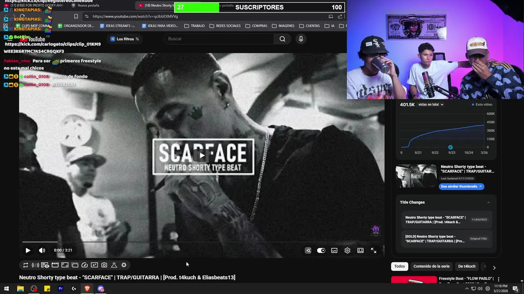Open the IQ quality enhancer in player controls
This screenshot has width=524, height=294.
coord(308,250)
